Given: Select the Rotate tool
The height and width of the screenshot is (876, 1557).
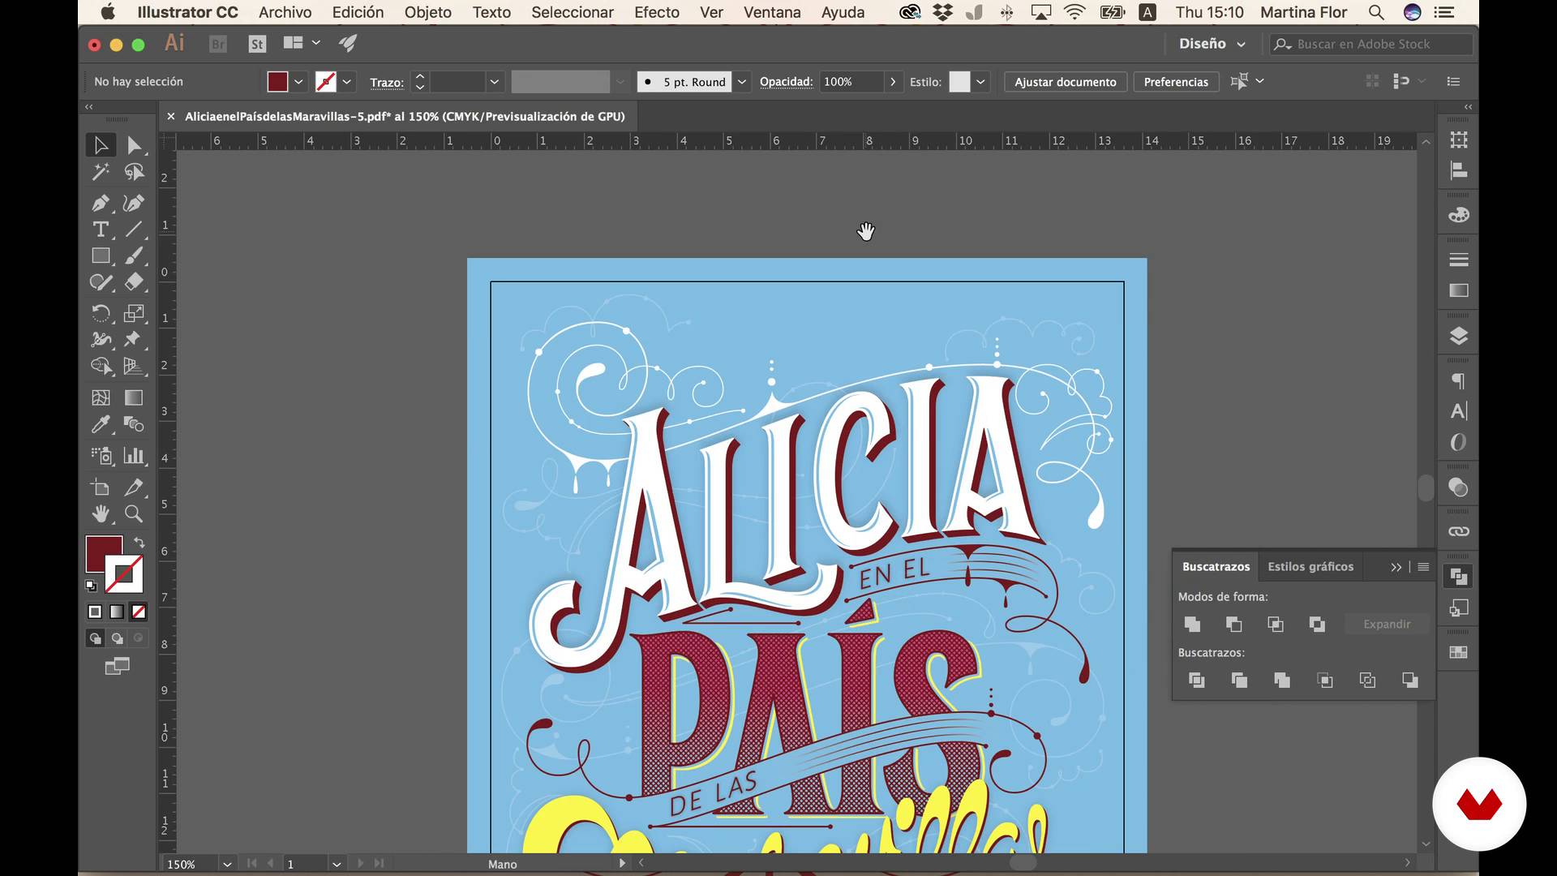Looking at the screenshot, I should [x=101, y=313].
